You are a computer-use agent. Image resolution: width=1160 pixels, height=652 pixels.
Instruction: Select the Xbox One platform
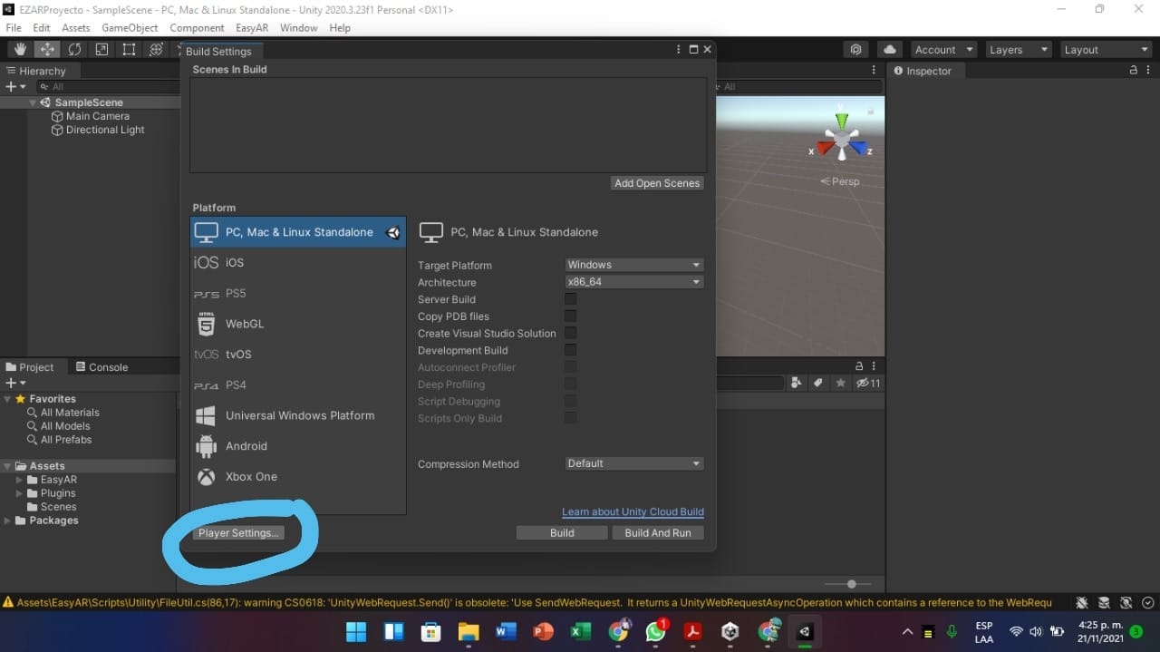pos(250,477)
